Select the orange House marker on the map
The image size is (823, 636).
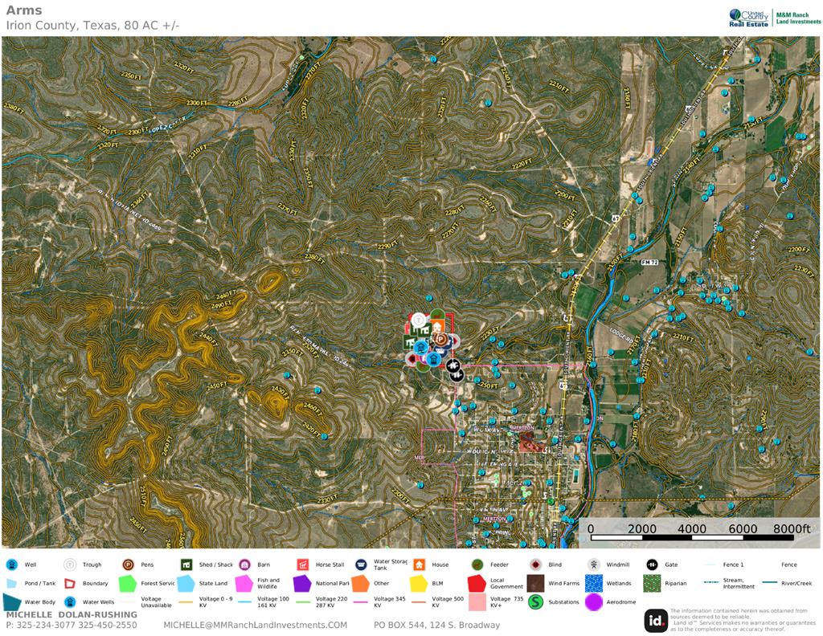click(436, 326)
